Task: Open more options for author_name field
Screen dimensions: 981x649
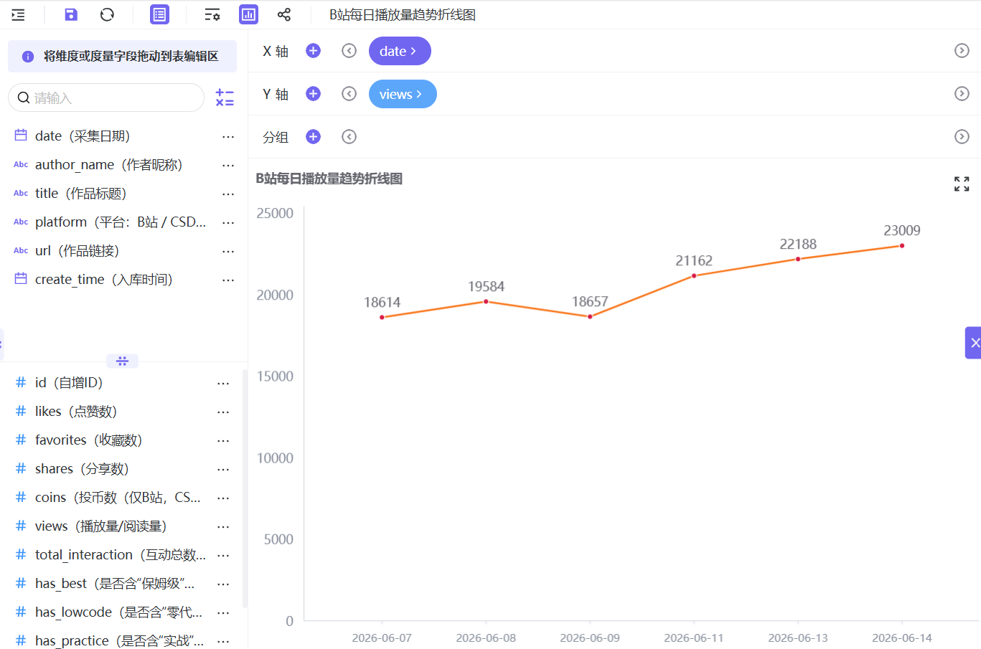Action: 228,165
